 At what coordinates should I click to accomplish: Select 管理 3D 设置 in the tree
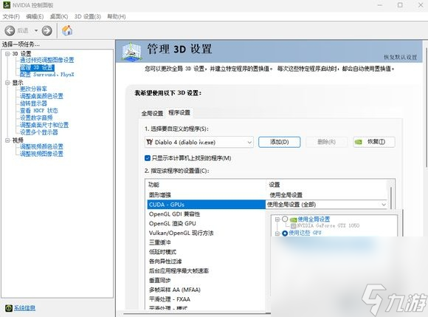tap(37, 67)
